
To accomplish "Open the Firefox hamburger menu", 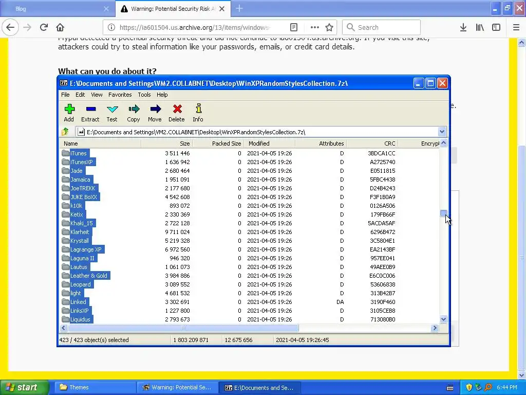I will click(516, 28).
